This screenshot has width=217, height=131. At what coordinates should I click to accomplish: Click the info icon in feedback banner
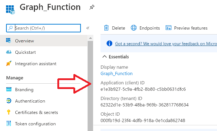pos(109,43)
